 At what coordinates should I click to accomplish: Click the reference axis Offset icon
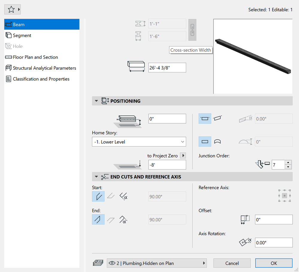click(x=245, y=219)
